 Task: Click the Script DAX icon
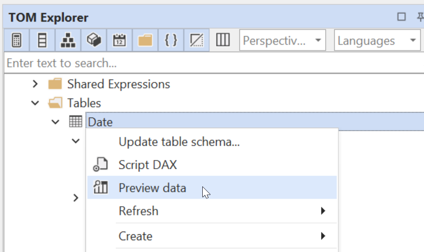(x=100, y=165)
